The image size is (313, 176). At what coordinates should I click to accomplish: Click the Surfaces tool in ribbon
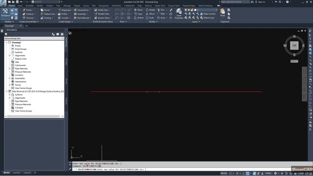click(x=29, y=14)
